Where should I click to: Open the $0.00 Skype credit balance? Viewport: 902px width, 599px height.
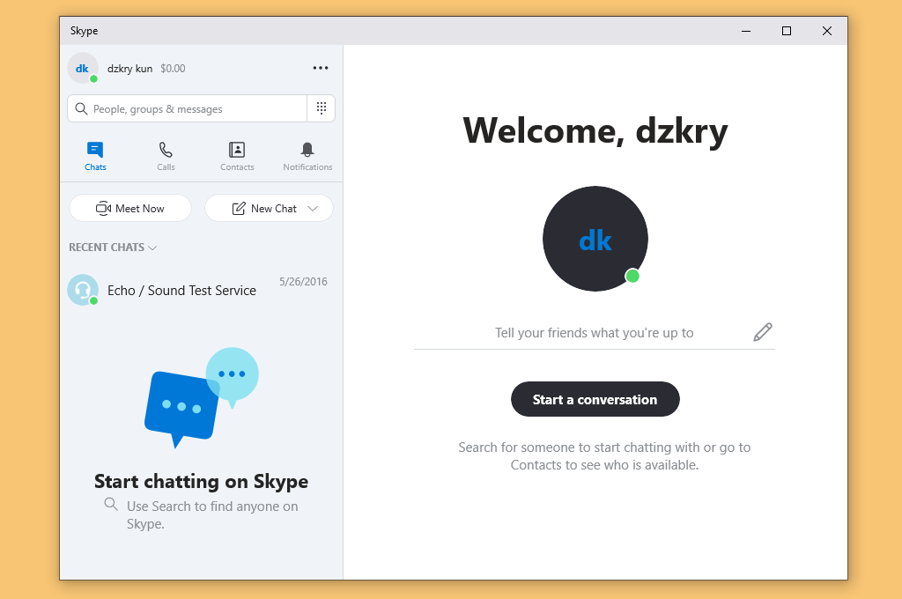(174, 69)
